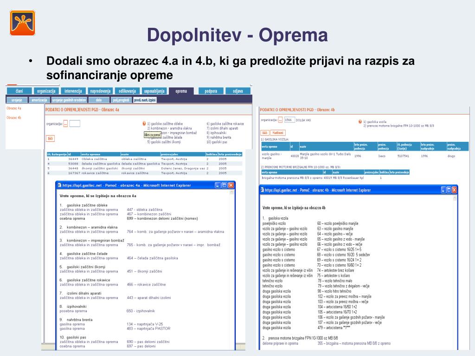Image resolution: width=475 pixels, height=356 pixels.
Task: Click the organizacija field containing 1566
Action: (x=289, y=120)
